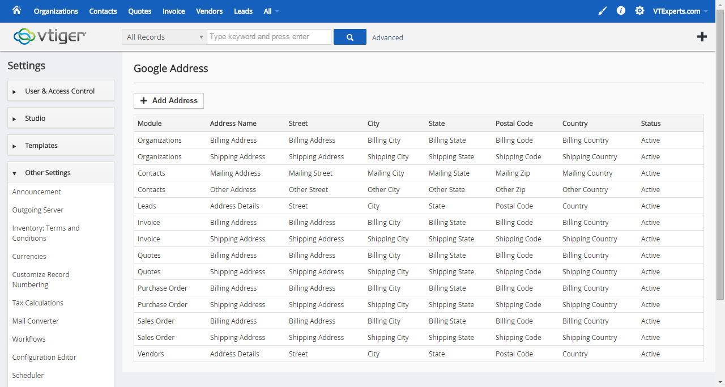Click the Leads module cell
The height and width of the screenshot is (387, 725).
pos(147,206)
